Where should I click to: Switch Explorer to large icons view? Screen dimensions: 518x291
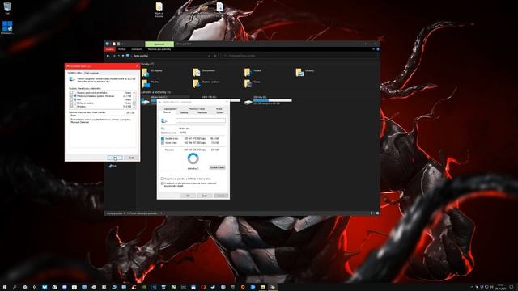click(x=377, y=213)
